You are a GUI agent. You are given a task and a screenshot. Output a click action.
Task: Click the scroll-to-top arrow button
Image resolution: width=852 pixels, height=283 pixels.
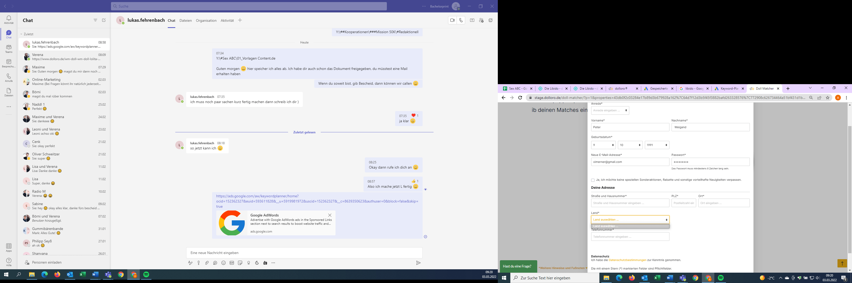pyautogui.click(x=842, y=263)
